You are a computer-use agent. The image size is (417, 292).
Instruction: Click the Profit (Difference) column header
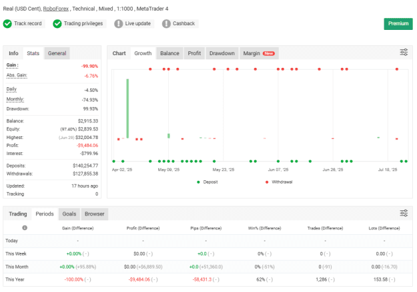pos(143,228)
